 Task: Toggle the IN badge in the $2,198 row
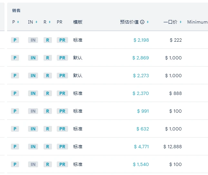pyautogui.click(x=33, y=40)
